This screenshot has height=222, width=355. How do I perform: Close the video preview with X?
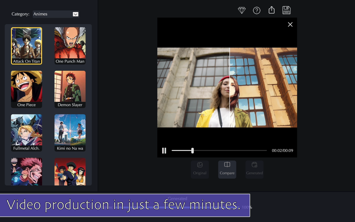coord(290,24)
